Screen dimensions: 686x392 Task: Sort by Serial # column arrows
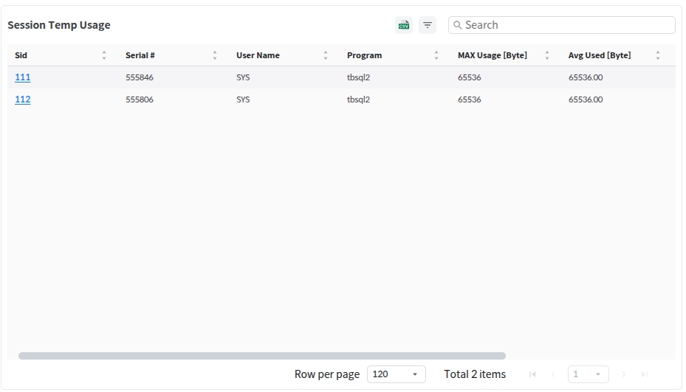click(x=215, y=55)
